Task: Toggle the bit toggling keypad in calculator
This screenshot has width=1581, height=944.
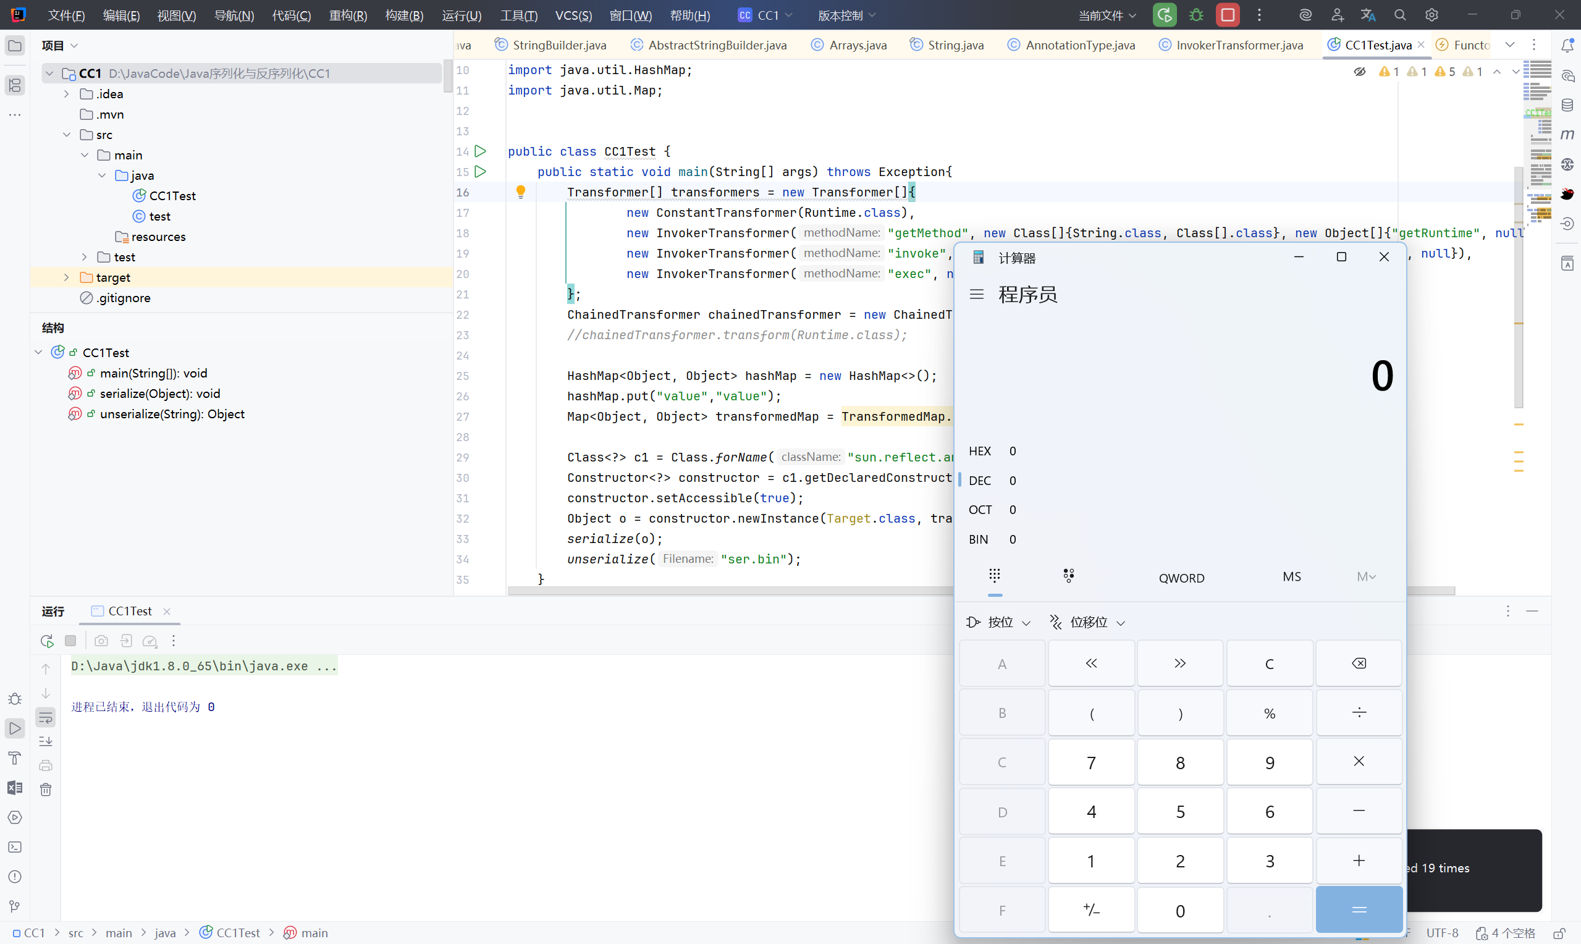Action: 1068,576
